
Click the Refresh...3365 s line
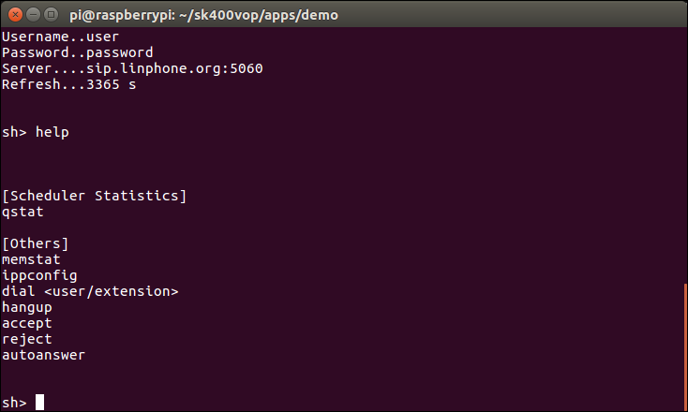pos(61,84)
